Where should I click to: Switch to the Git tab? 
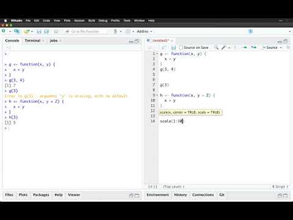coord(222,195)
